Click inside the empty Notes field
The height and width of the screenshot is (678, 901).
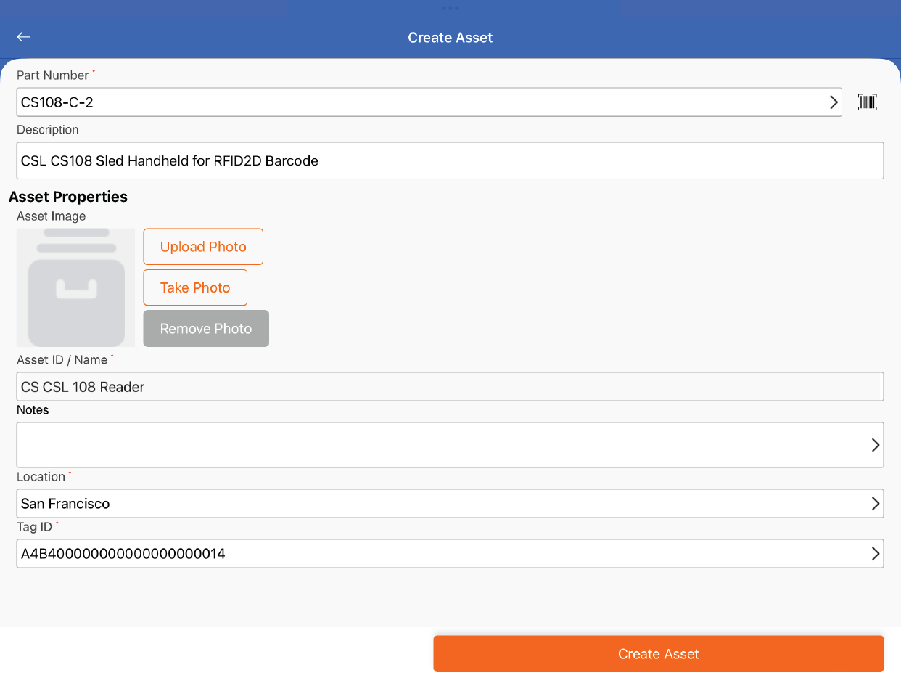(435, 445)
